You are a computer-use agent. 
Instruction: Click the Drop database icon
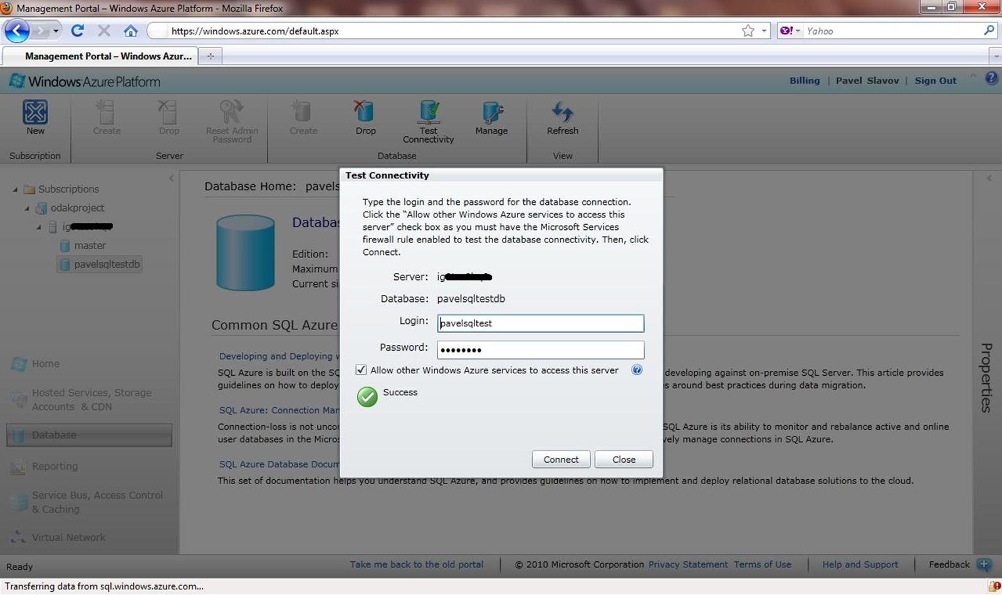[365, 113]
